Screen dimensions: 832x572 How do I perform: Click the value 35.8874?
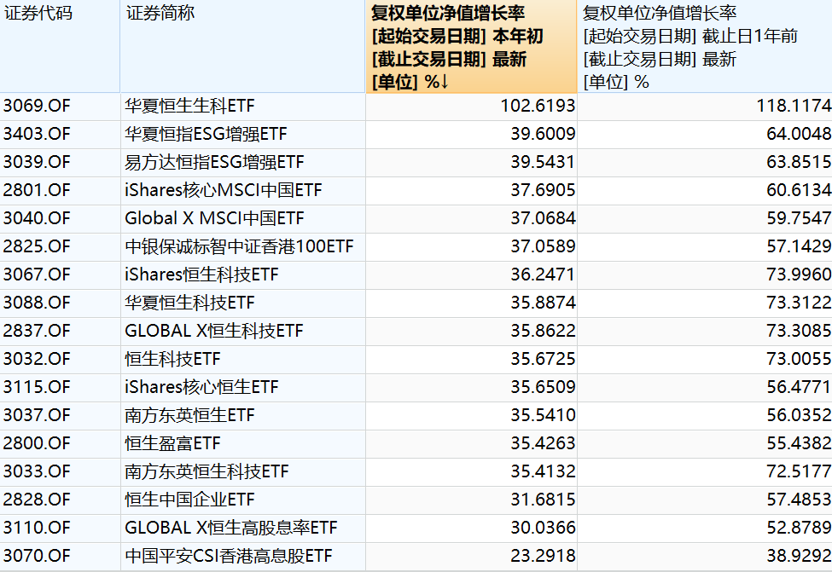(x=543, y=303)
